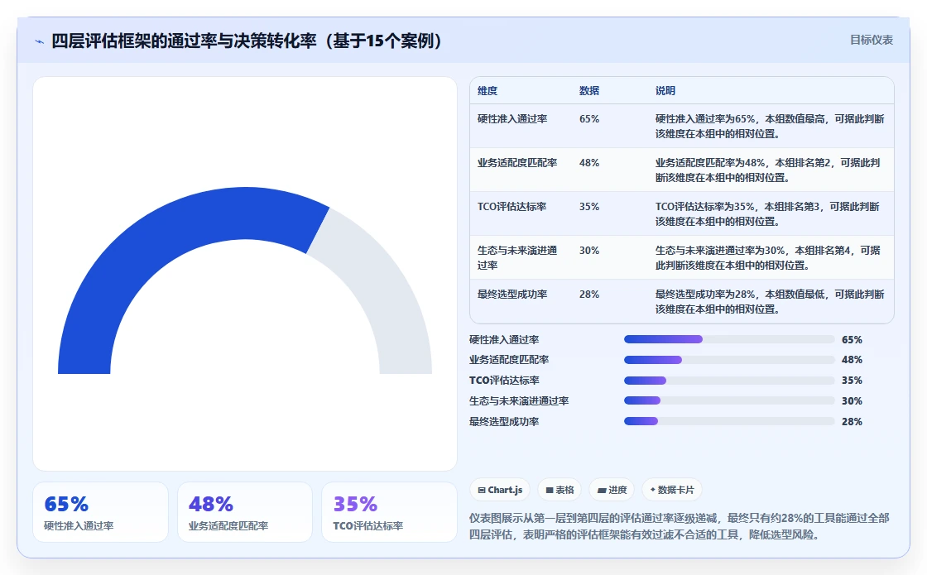Click the 生态与未来演进通过率 progress label
Screen dimensions: 927x575
click(519, 400)
